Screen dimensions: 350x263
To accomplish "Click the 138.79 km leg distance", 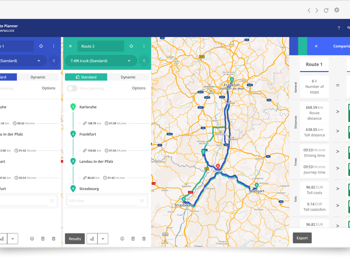I will (x=92, y=123).
